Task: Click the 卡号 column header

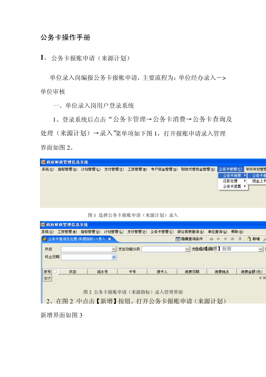Action: (132, 272)
